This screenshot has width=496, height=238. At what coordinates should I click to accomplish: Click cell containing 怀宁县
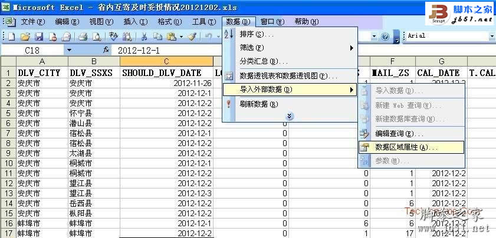(94, 113)
